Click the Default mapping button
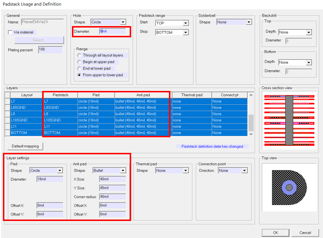 tap(25, 146)
